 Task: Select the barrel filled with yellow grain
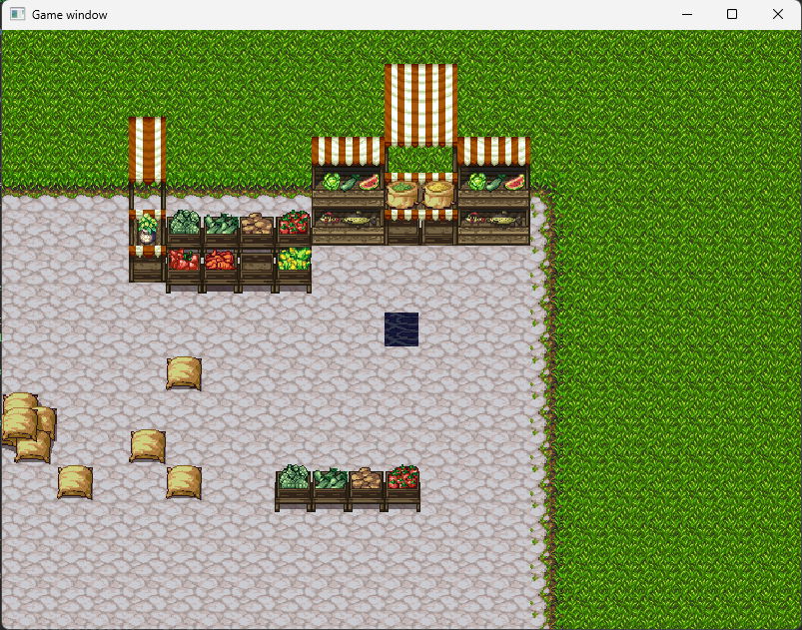[438, 194]
